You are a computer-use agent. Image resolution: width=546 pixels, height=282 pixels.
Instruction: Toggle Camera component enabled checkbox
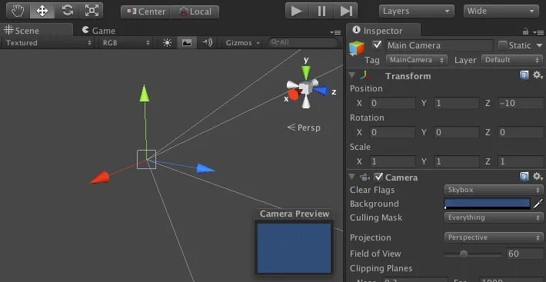coord(378,177)
